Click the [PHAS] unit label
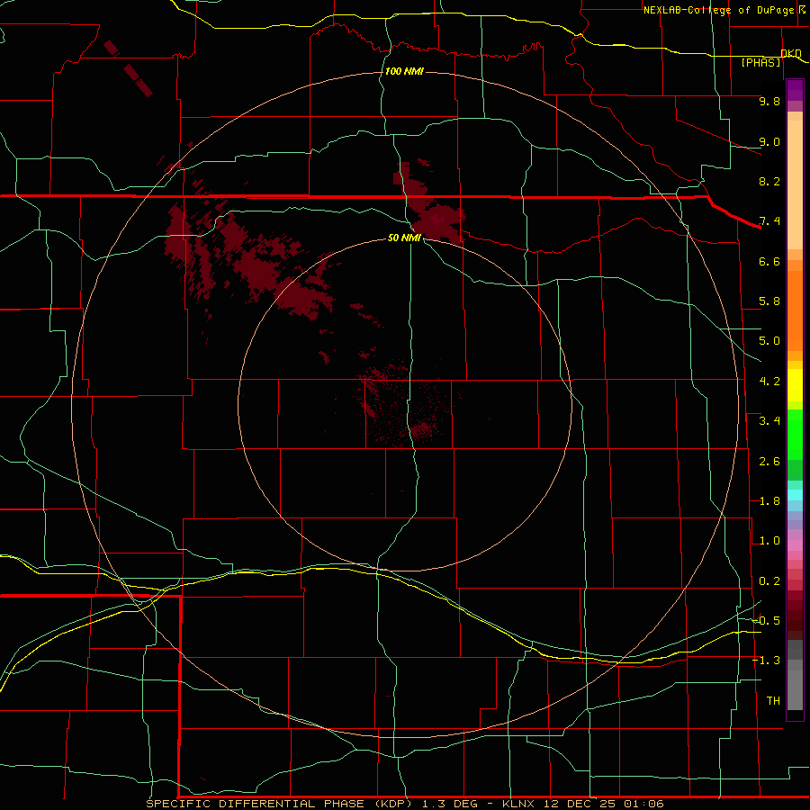Image resolution: width=810 pixels, height=810 pixels. [x=760, y=62]
